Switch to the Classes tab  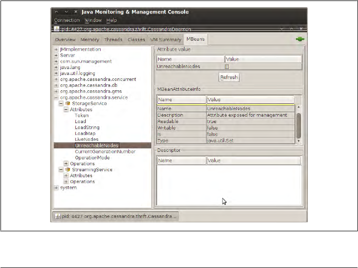tap(136, 40)
